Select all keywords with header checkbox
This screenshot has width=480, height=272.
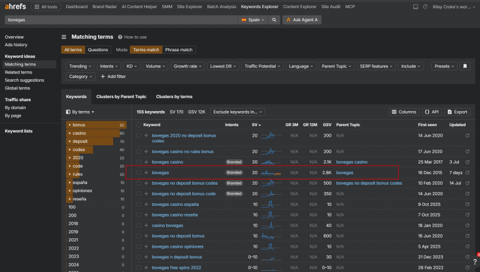click(139, 125)
